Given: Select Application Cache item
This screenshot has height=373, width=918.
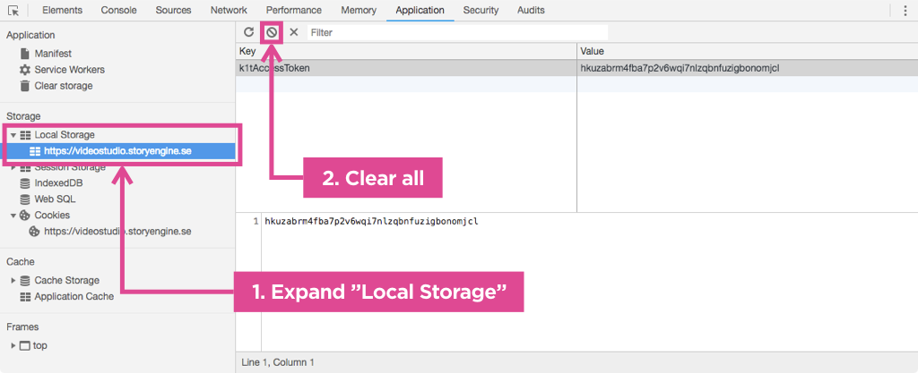Looking at the screenshot, I should click(74, 297).
